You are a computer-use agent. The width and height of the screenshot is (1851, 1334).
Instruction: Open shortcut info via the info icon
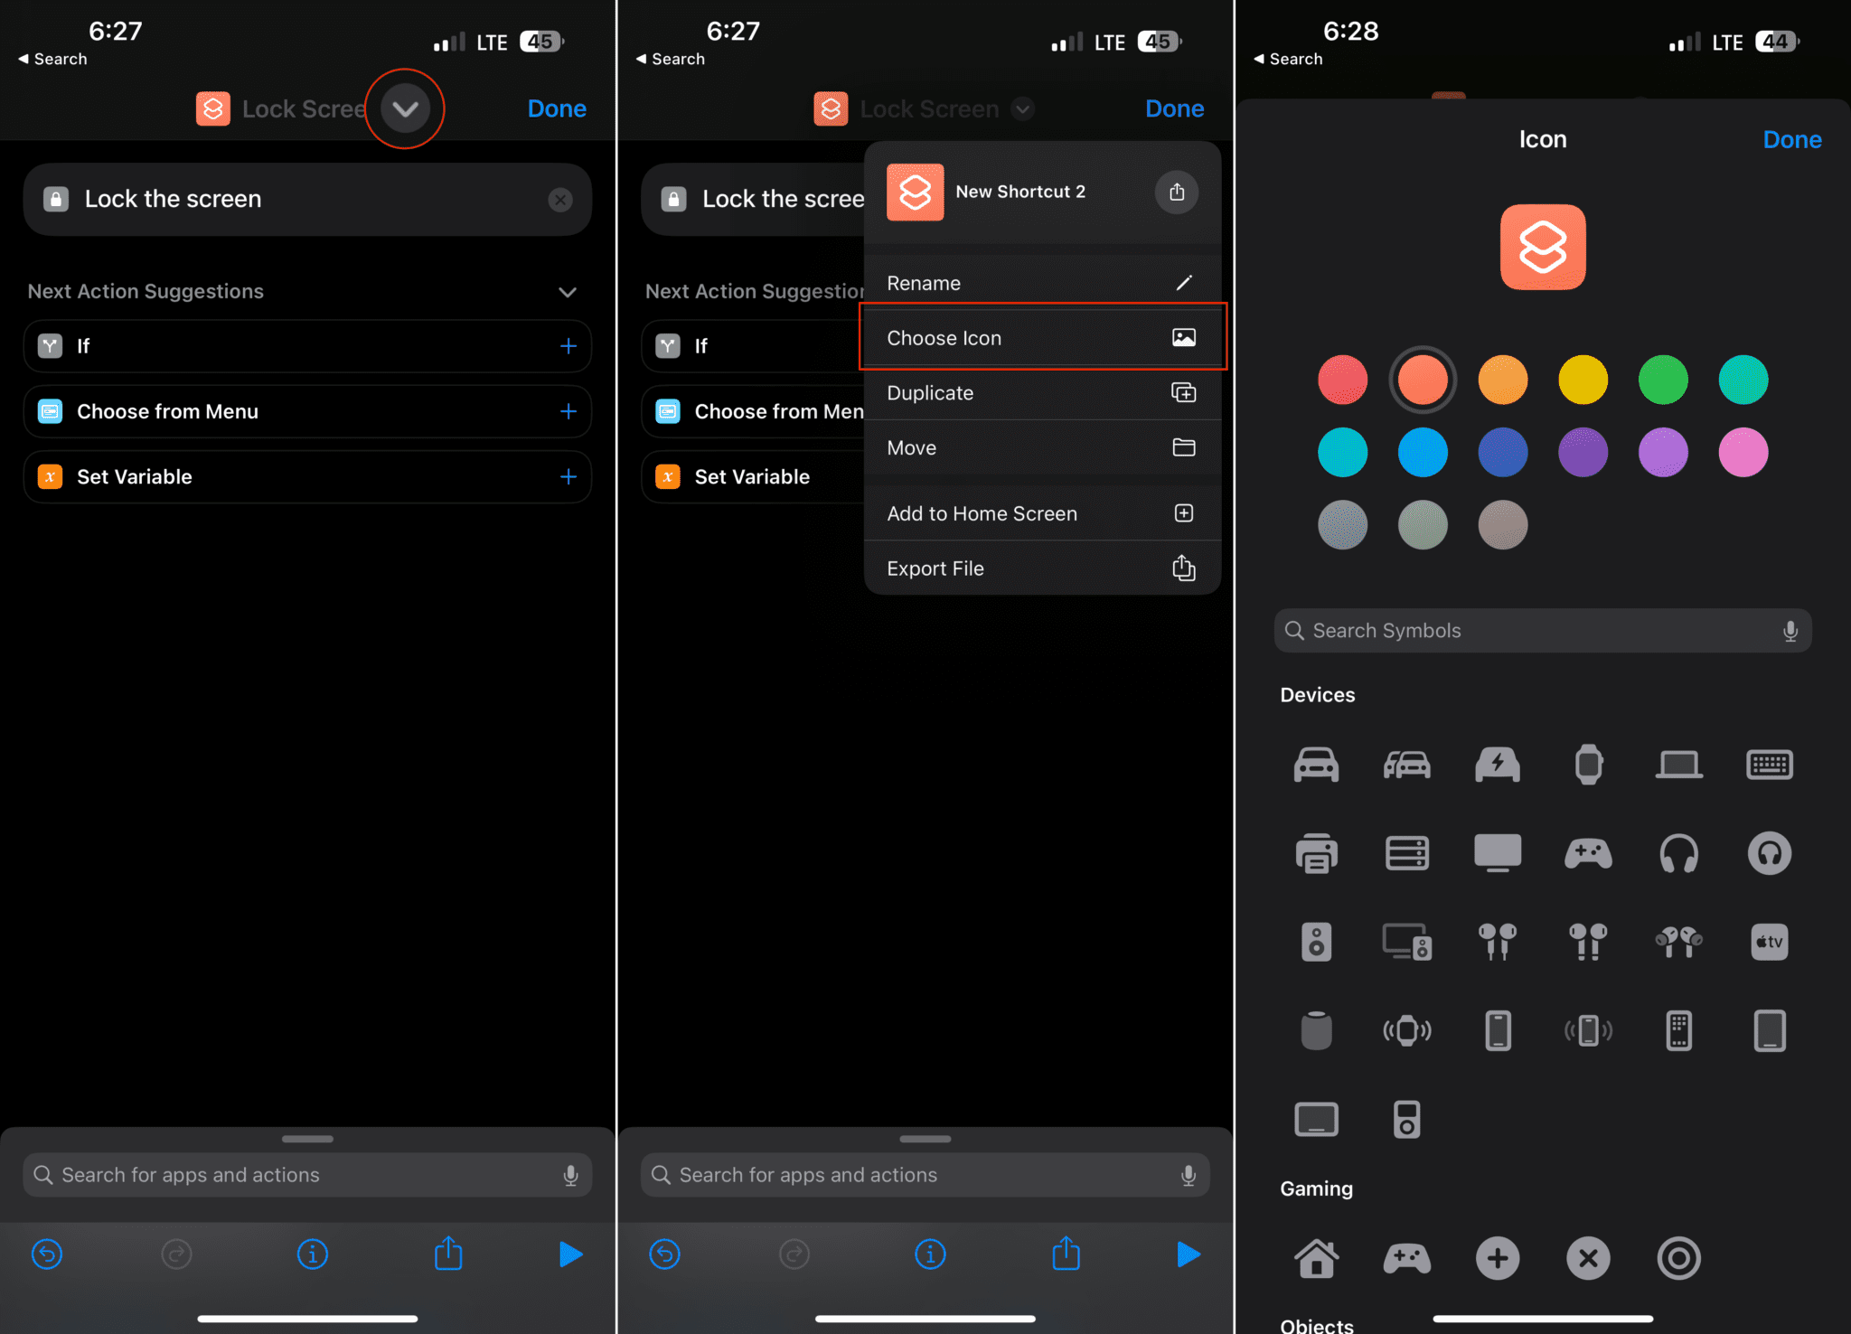pos(312,1254)
